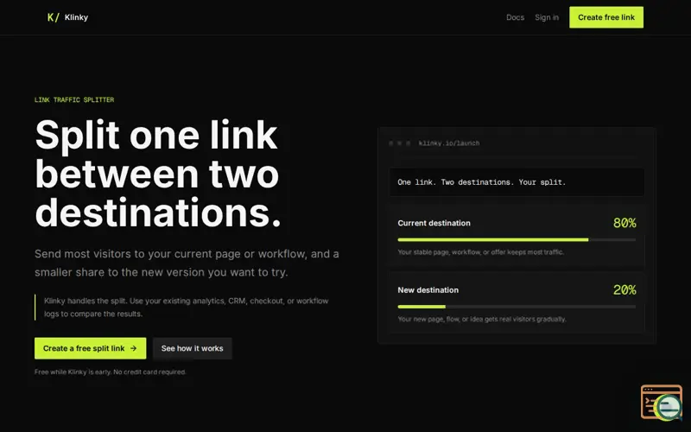The image size is (691, 432).
Task: Click the 'Split one link between two destinations.' headline
Action: click(158, 174)
